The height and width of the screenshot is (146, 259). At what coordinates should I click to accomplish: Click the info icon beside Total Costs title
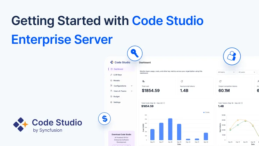[x=164, y=103]
